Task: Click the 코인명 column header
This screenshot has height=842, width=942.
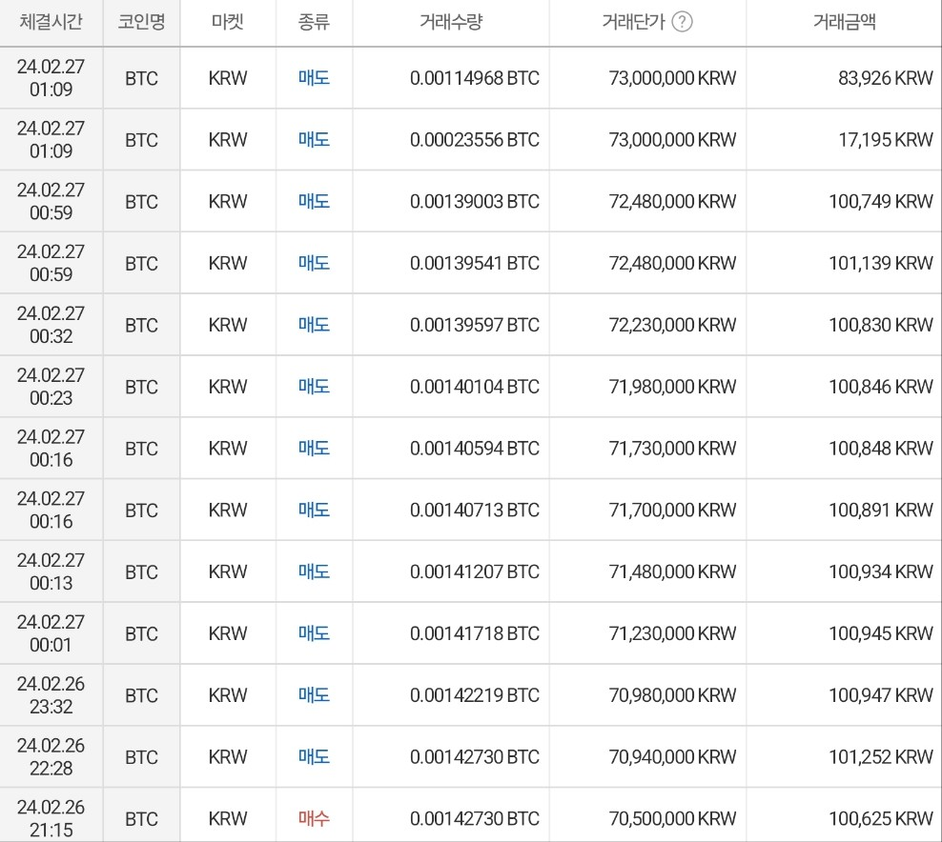Action: pos(141,22)
